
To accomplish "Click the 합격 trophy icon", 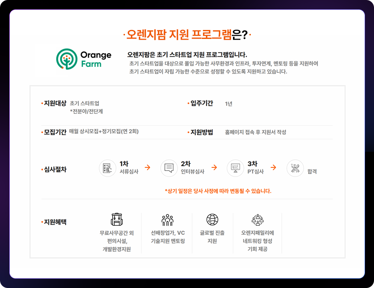I will [x=295, y=168].
